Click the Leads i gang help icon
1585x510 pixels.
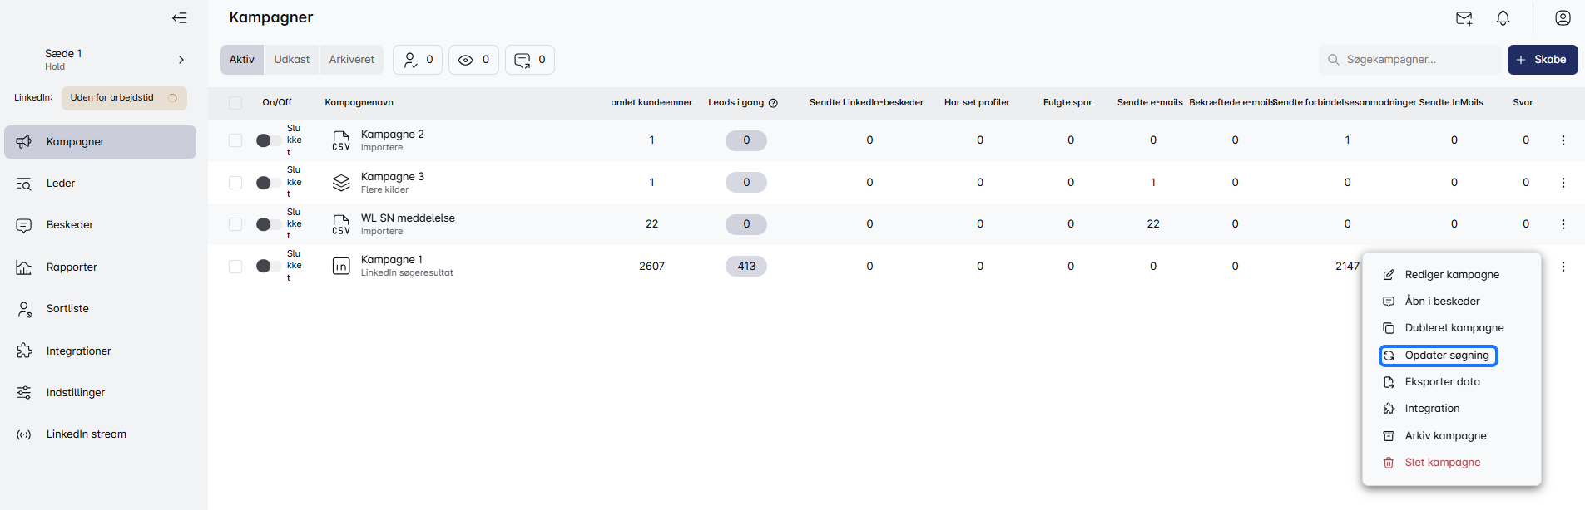pyautogui.click(x=773, y=103)
